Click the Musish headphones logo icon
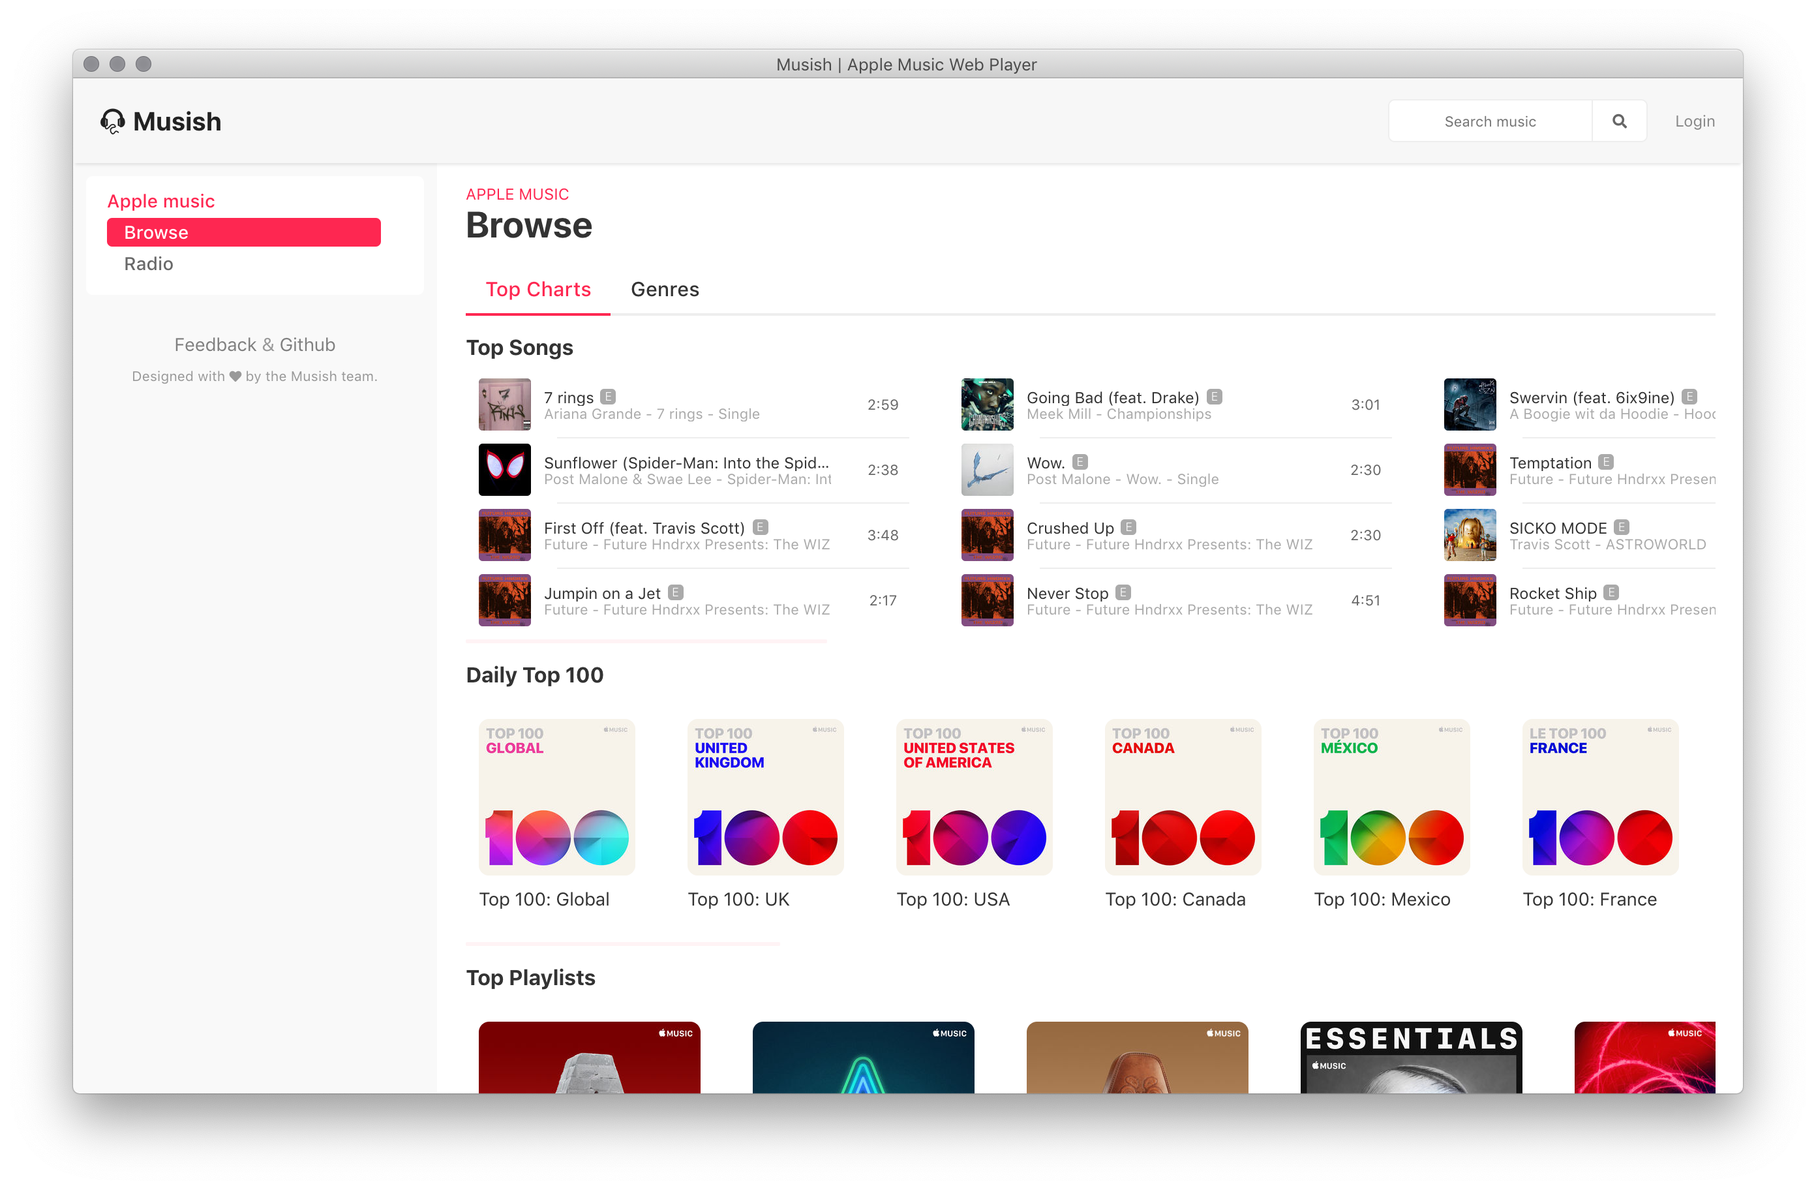This screenshot has width=1816, height=1190. (x=112, y=121)
